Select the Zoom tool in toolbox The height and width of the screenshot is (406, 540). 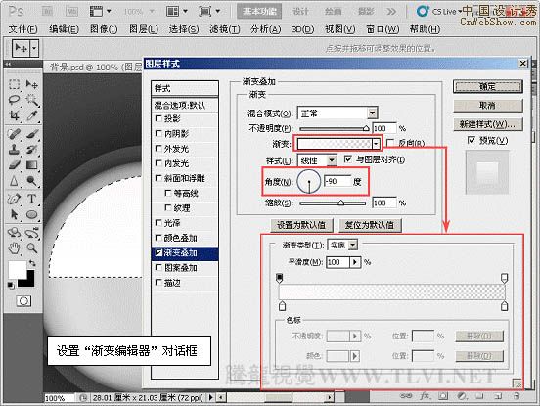tap(31, 248)
